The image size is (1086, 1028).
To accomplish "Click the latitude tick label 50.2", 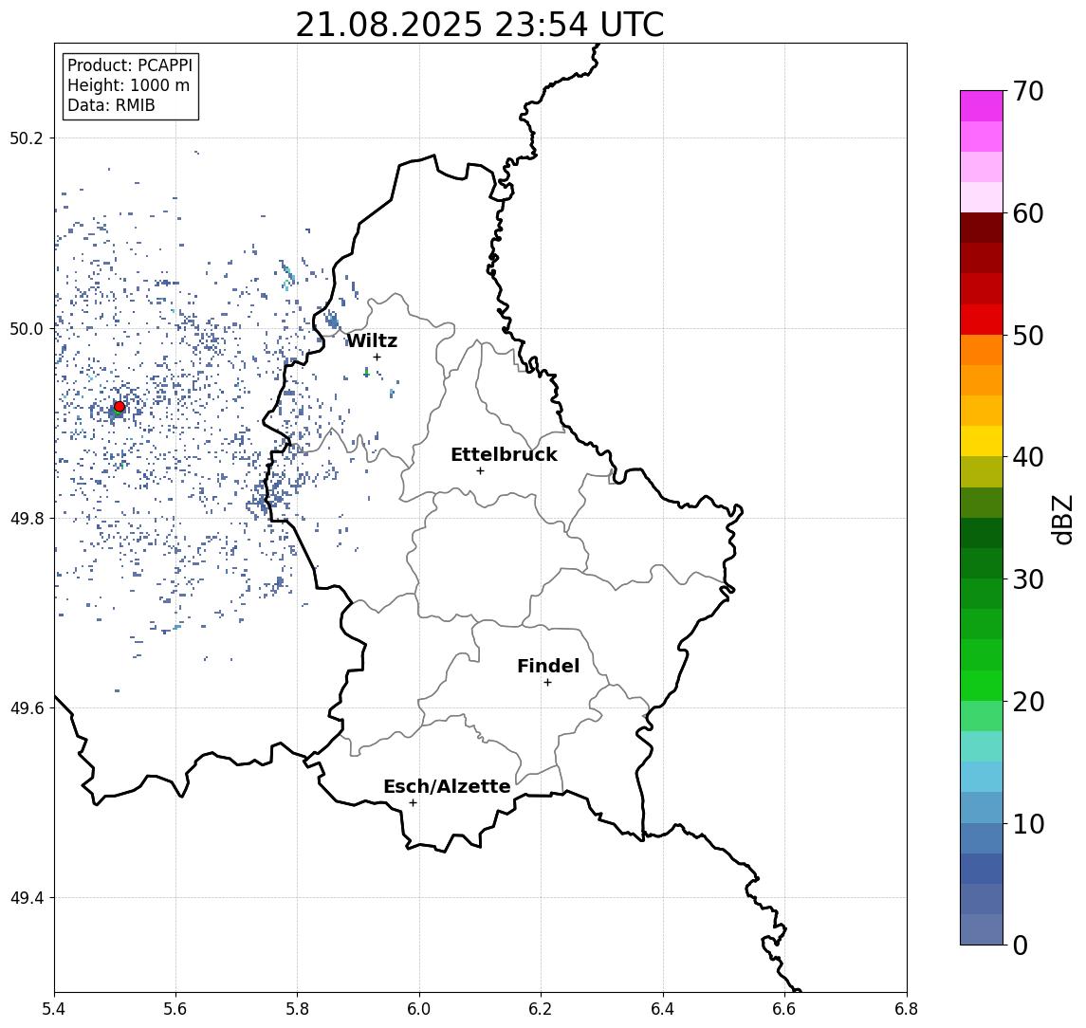I will [26, 138].
